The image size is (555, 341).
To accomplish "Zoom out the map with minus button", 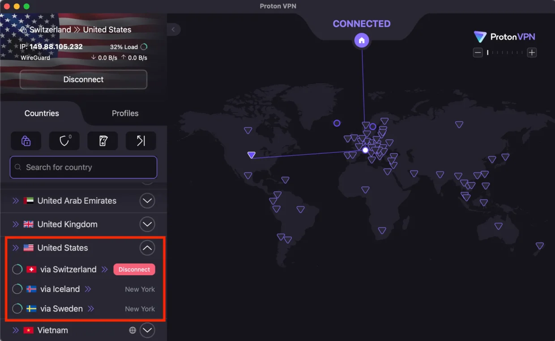I will click(x=478, y=53).
